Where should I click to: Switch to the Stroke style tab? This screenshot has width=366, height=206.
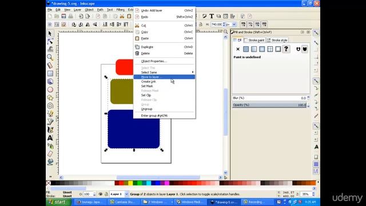(x=277, y=40)
